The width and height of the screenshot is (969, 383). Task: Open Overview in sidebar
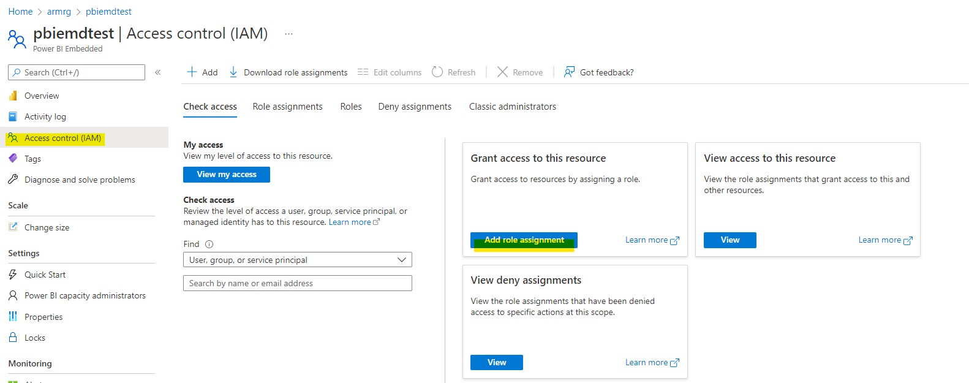coord(42,96)
